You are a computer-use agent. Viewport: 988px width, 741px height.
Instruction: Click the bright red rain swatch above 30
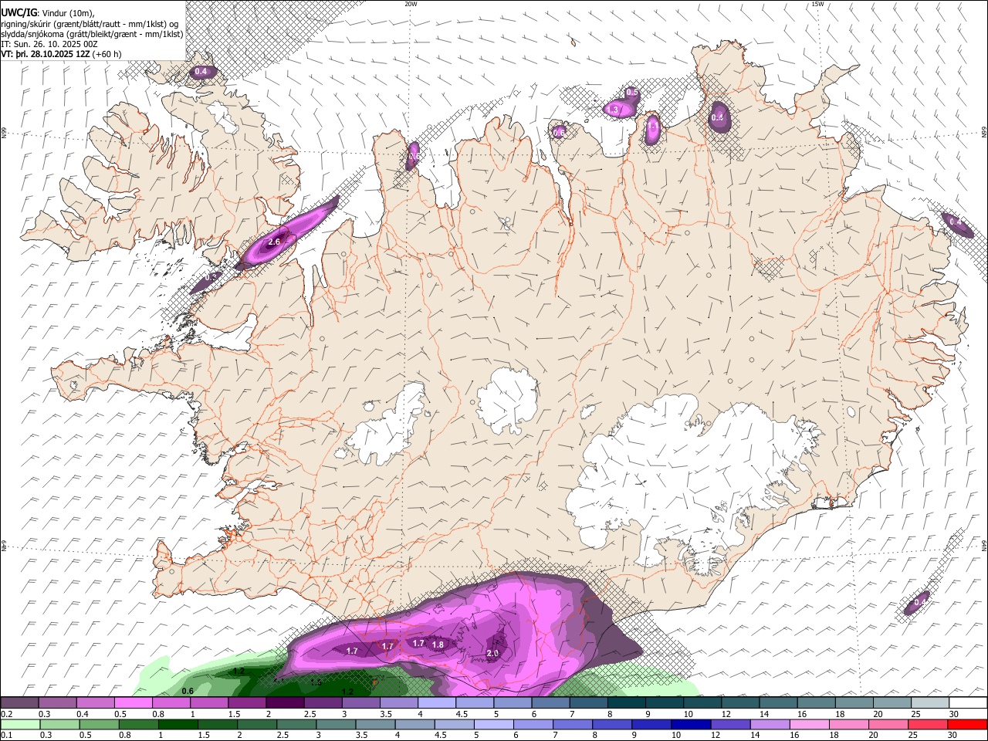[x=967, y=725]
